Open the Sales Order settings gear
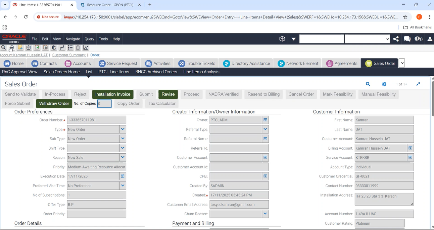Screen dimensions: 434x230 tap(384, 84)
